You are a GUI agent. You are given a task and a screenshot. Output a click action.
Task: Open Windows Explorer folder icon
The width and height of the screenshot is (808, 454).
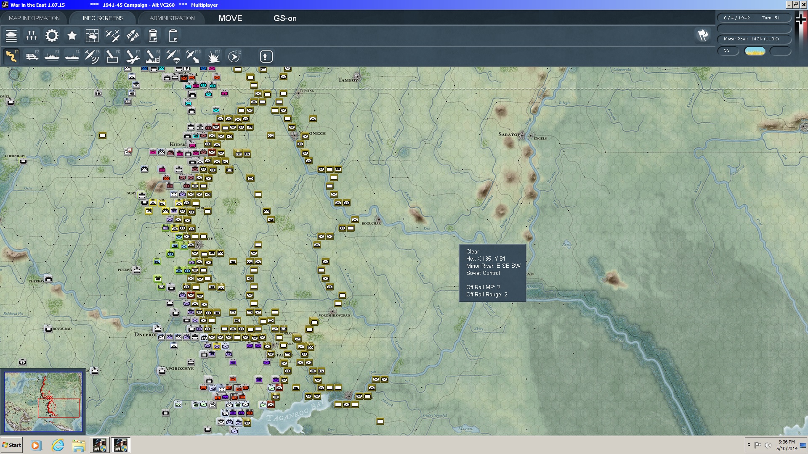coord(79,445)
